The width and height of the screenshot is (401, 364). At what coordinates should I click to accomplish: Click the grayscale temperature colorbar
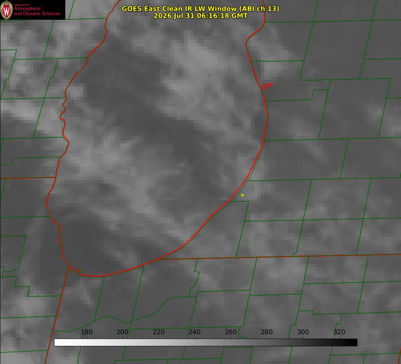tap(206, 342)
